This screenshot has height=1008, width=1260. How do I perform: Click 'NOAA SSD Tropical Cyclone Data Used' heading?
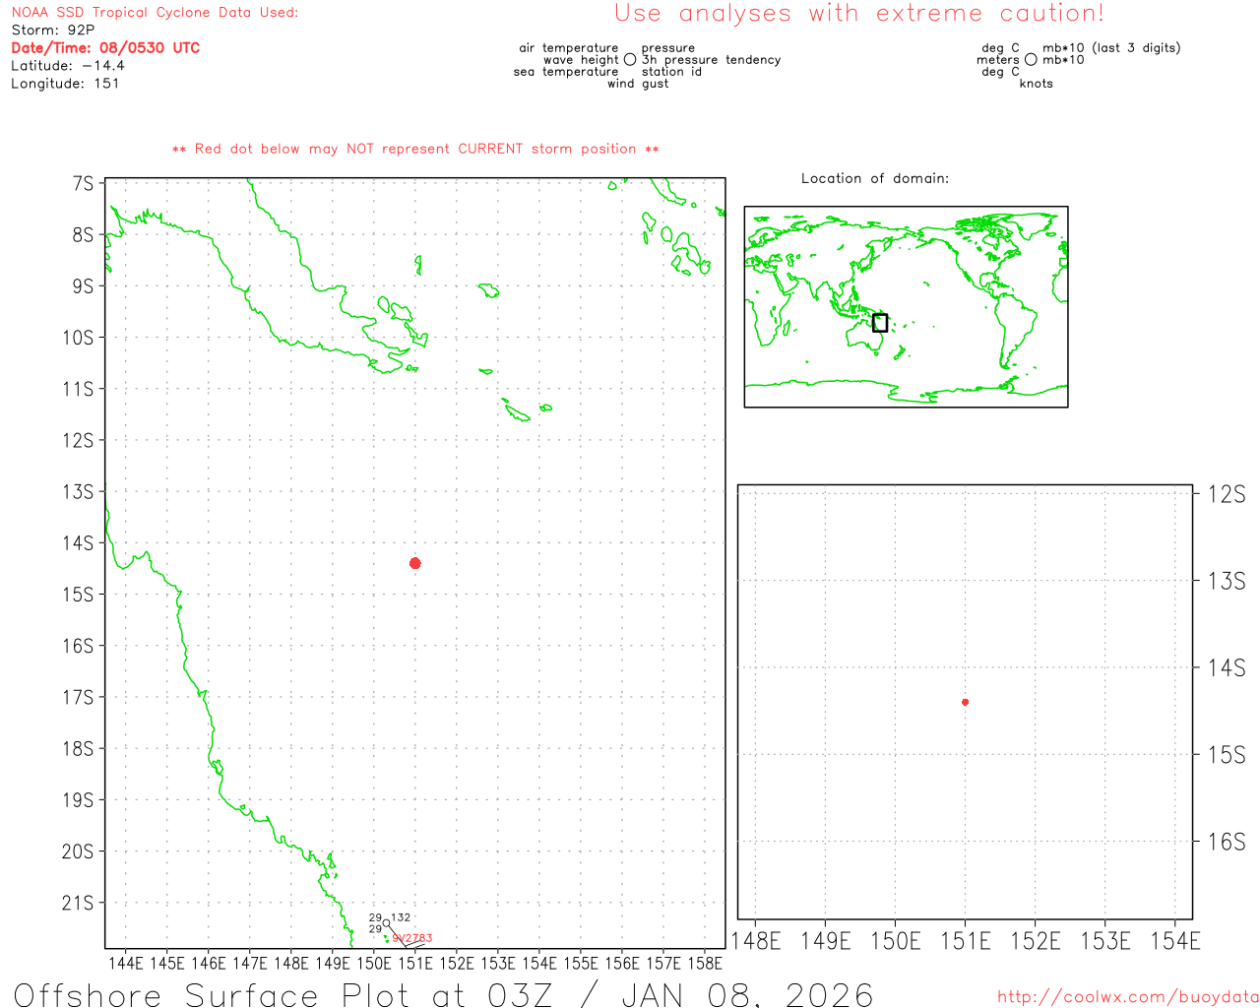[x=155, y=13]
